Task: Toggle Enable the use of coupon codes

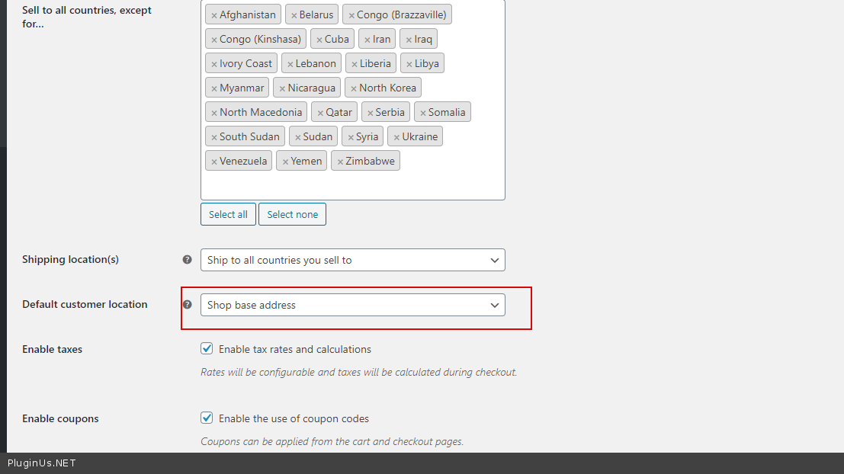Action: point(207,418)
